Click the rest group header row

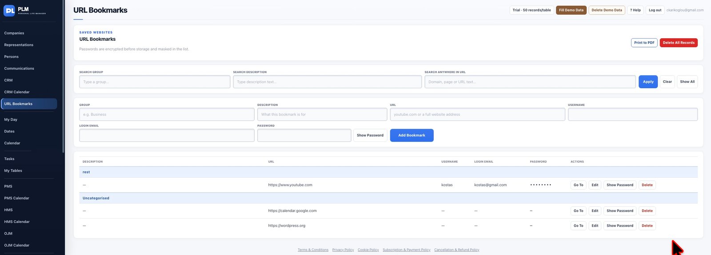tap(388, 172)
